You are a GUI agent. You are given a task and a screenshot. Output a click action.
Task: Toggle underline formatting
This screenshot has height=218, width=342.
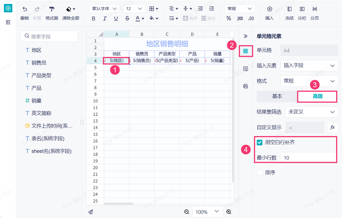click(116, 19)
